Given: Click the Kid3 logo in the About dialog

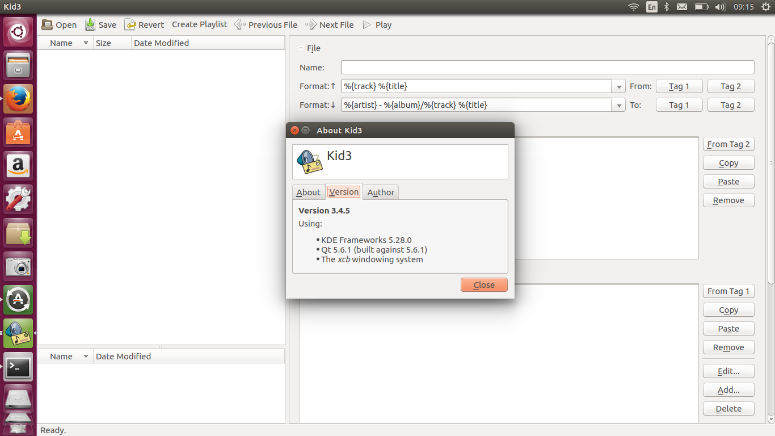Looking at the screenshot, I should [310, 162].
